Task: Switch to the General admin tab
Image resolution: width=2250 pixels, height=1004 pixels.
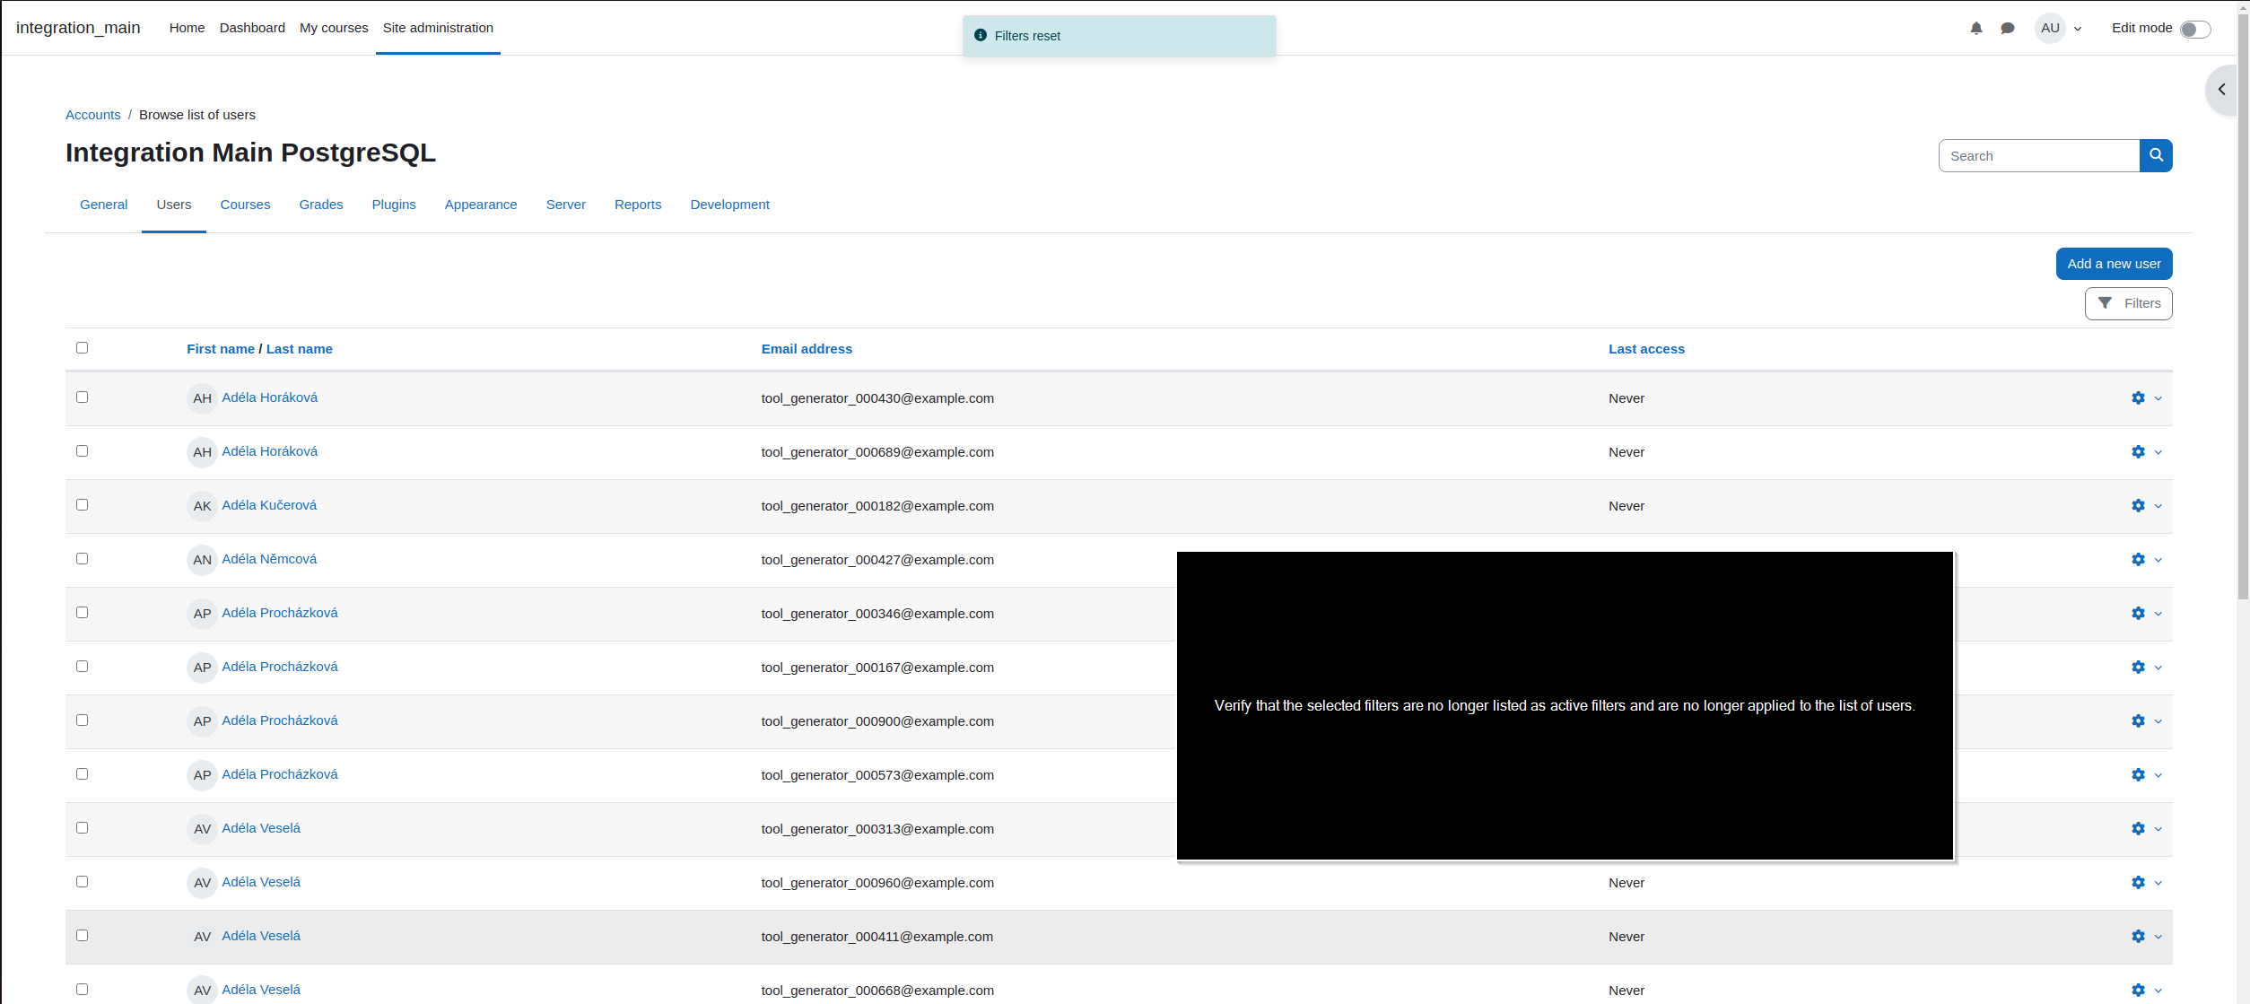Action: pyautogui.click(x=104, y=205)
